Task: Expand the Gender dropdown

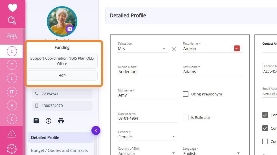Action: 173,137
